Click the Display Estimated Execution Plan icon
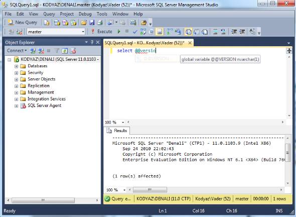 pos(143,32)
